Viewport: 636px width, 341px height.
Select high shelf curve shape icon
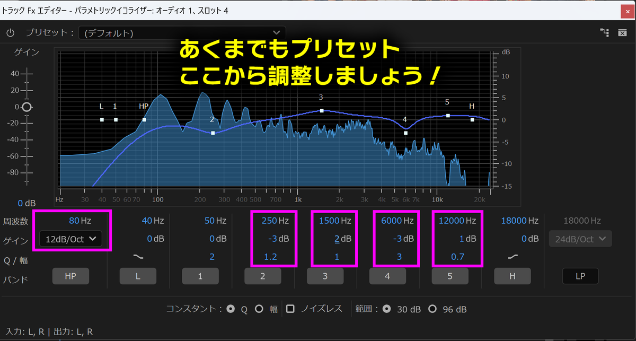click(513, 257)
